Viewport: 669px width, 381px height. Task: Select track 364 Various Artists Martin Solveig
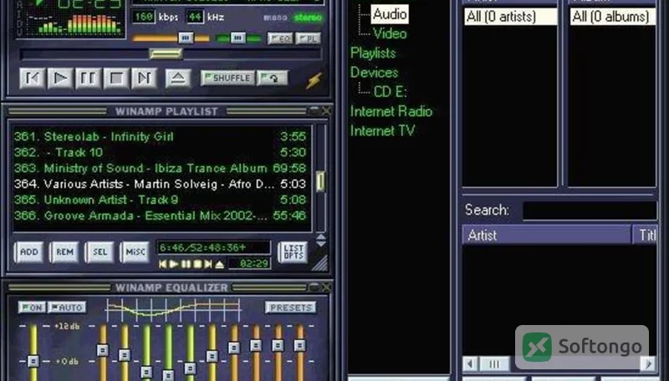(x=160, y=184)
